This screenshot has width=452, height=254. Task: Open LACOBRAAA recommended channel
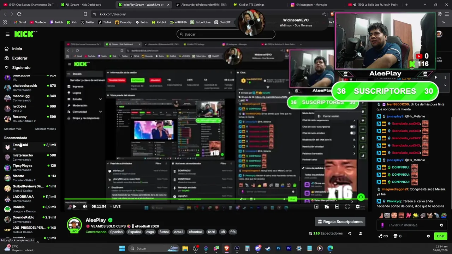coord(30,199)
